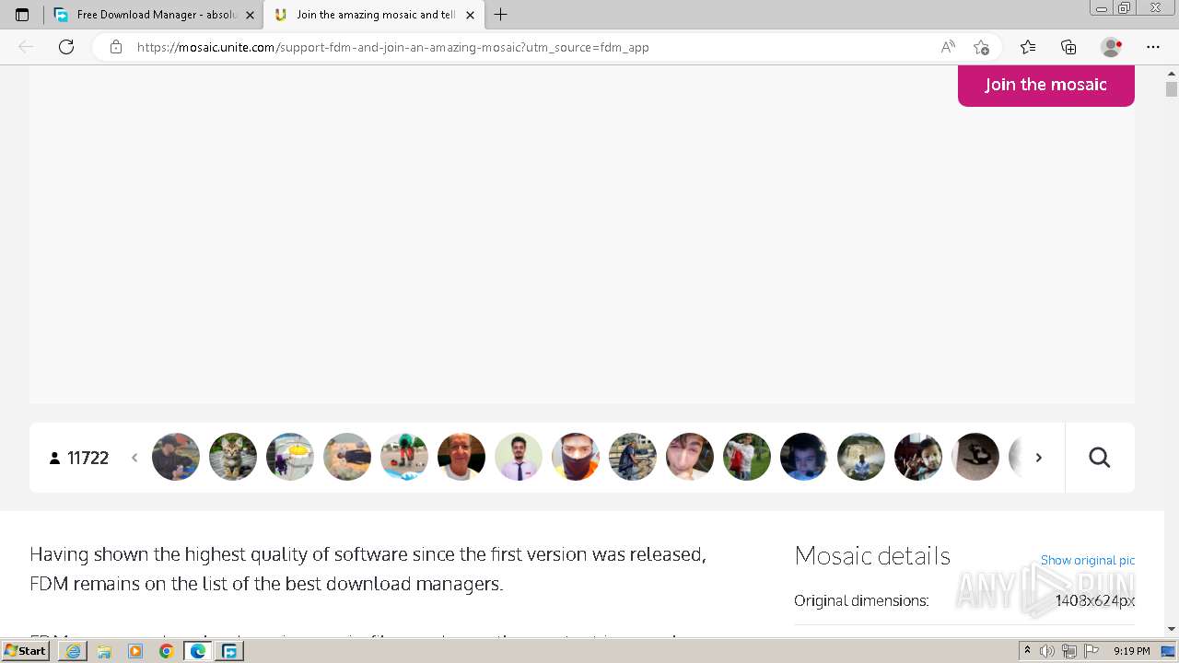Open a new browser tab

501,15
